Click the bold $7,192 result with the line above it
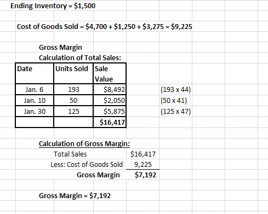The image size is (268, 214). tap(145, 175)
